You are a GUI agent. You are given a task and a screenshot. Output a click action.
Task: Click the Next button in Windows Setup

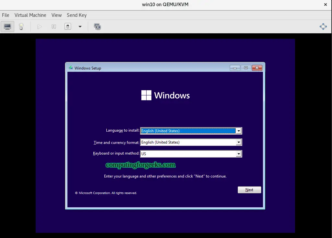[249, 190]
